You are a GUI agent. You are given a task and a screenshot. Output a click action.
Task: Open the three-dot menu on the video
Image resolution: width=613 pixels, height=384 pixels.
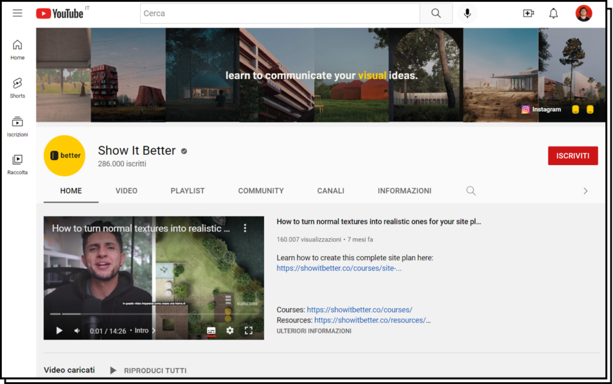[x=245, y=228]
